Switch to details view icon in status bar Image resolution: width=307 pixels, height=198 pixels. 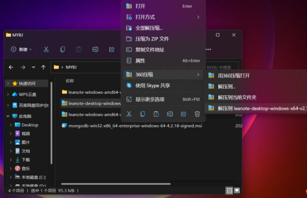[229, 191]
